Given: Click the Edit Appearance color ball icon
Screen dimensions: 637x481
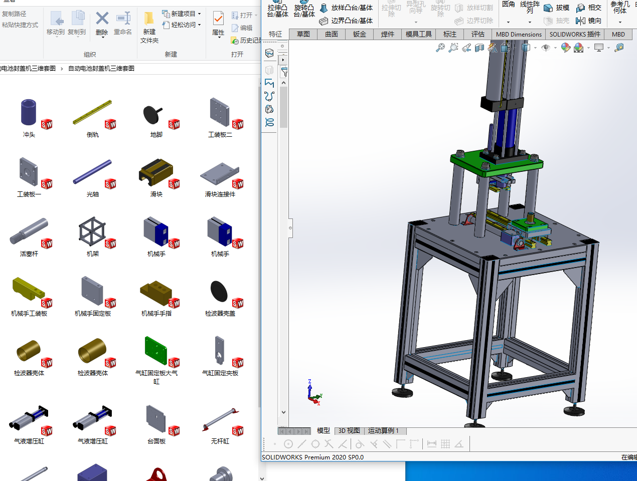Looking at the screenshot, I should pyautogui.click(x=566, y=48).
